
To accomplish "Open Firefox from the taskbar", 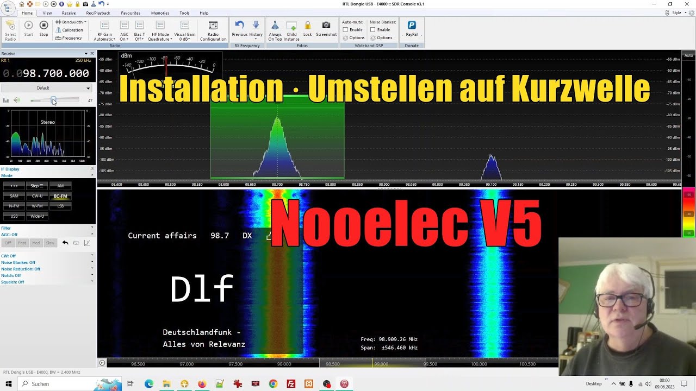I will pyautogui.click(x=202, y=384).
